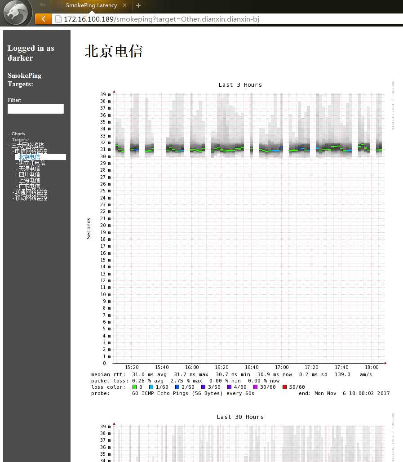Select 广东电信 target link
This screenshot has width=403, height=462.
(x=29, y=186)
